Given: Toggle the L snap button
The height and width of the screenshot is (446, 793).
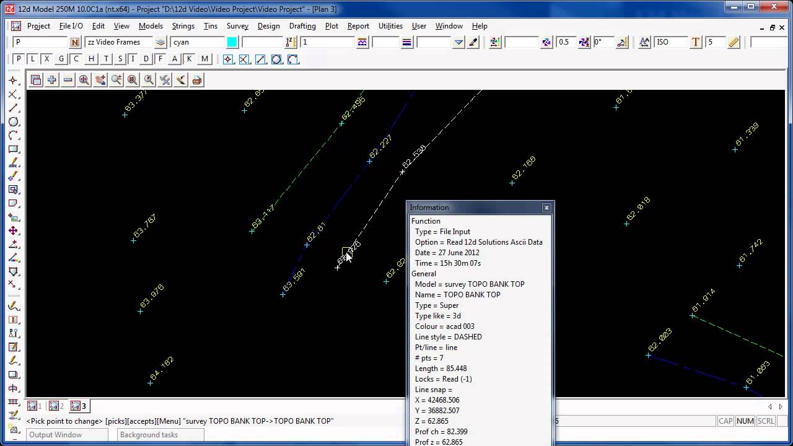Looking at the screenshot, I should click(x=33, y=59).
